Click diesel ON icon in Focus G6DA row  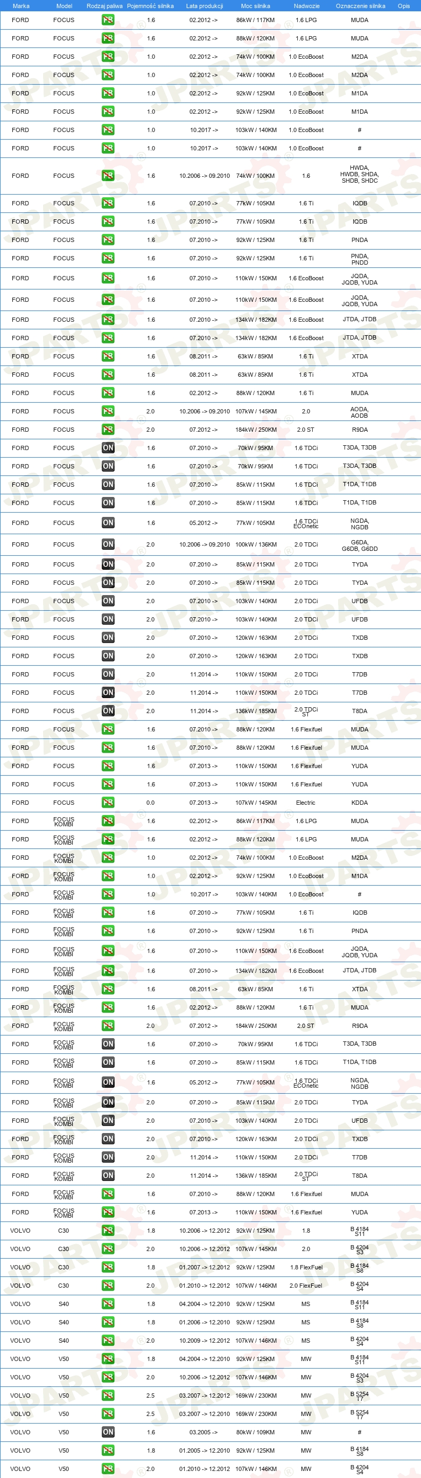pyautogui.click(x=108, y=544)
